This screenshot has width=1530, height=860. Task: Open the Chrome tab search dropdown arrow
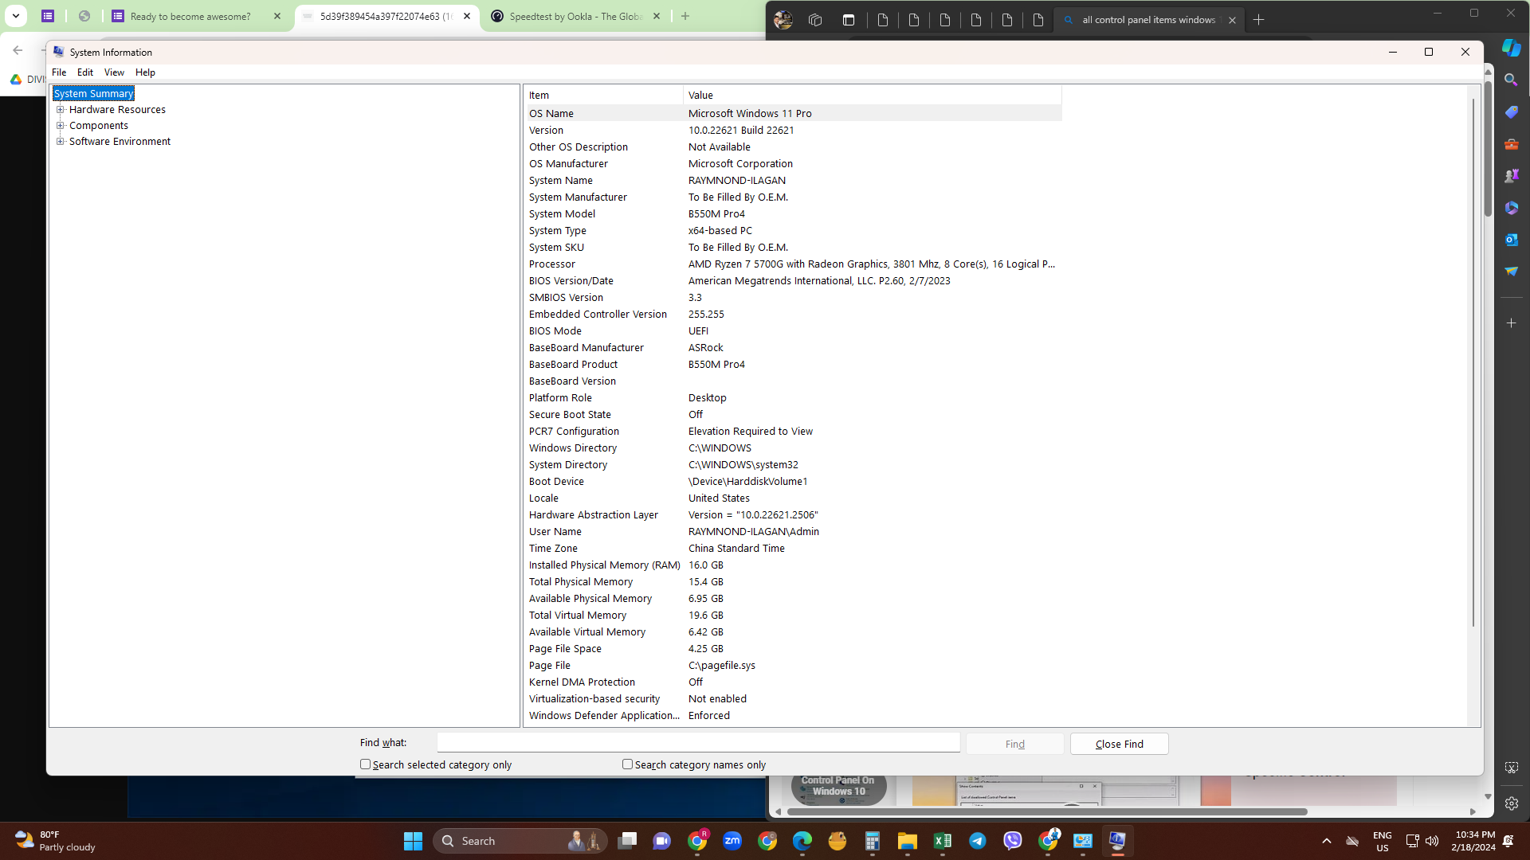15,16
